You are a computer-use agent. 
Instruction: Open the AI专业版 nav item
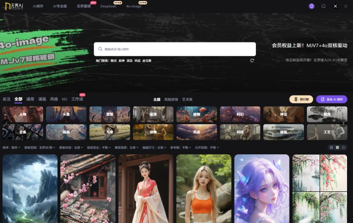60,6
